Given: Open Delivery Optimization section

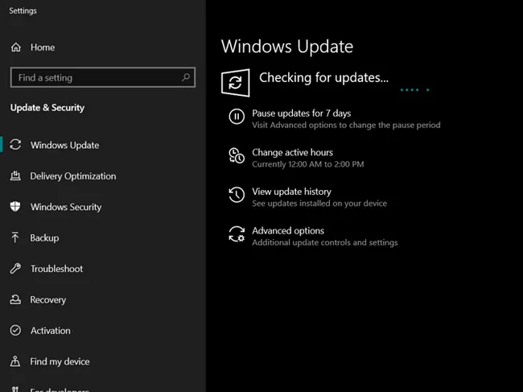Looking at the screenshot, I should click(73, 176).
